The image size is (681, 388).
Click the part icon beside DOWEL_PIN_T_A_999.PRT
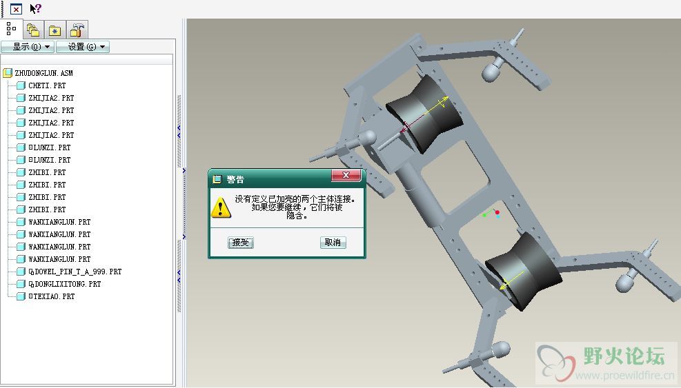click(x=21, y=272)
